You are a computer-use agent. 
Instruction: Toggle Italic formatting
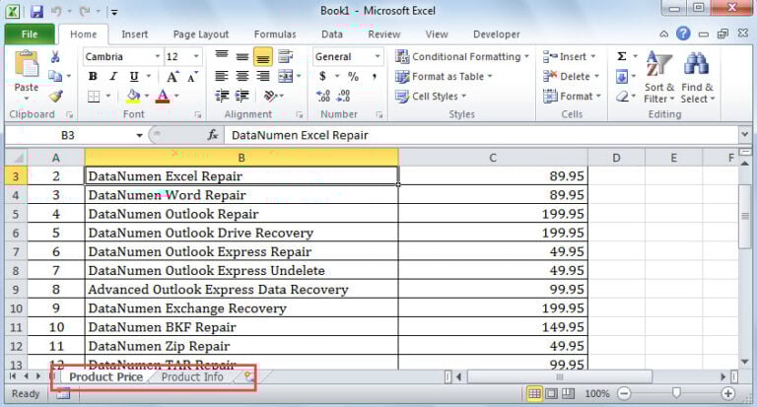(113, 76)
